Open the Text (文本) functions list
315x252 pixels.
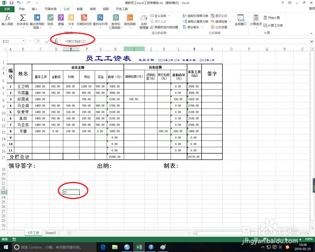click(71, 21)
